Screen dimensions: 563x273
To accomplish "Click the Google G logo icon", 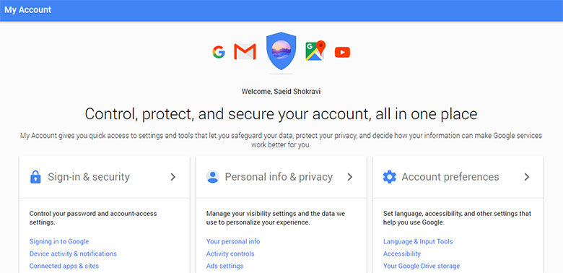I will [219, 52].
